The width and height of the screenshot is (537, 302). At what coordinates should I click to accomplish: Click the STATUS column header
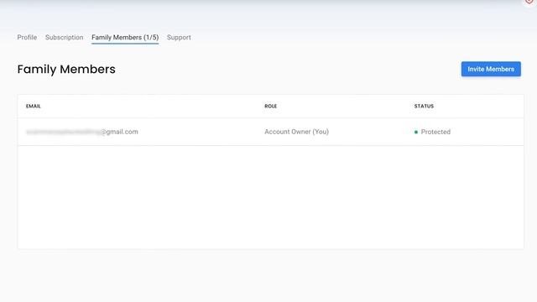[424, 107]
